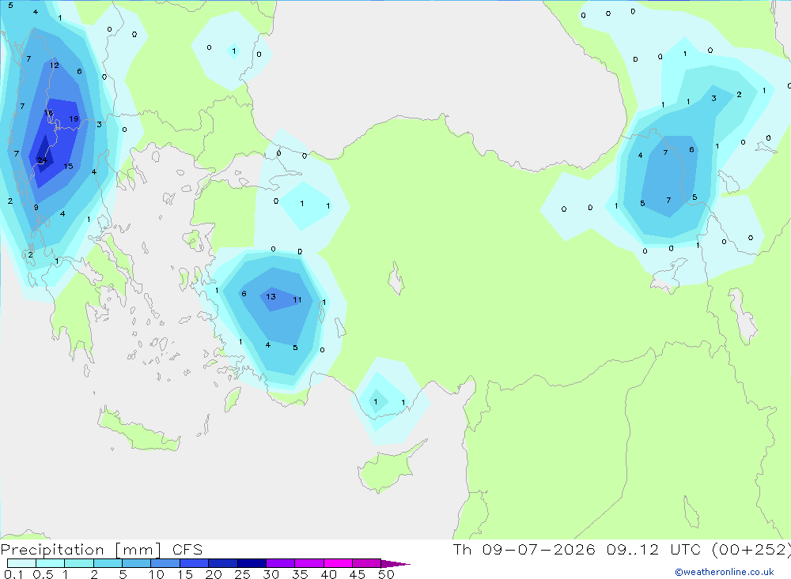Open the weatheronline.co.uk copyright link

725,572
